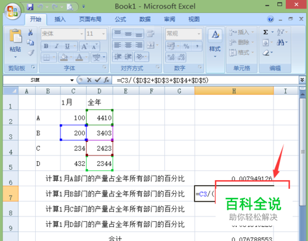Align text to bottom

pos(139,33)
